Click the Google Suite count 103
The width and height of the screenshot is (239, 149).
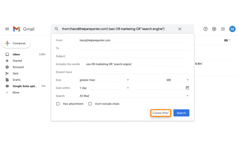click(43, 86)
